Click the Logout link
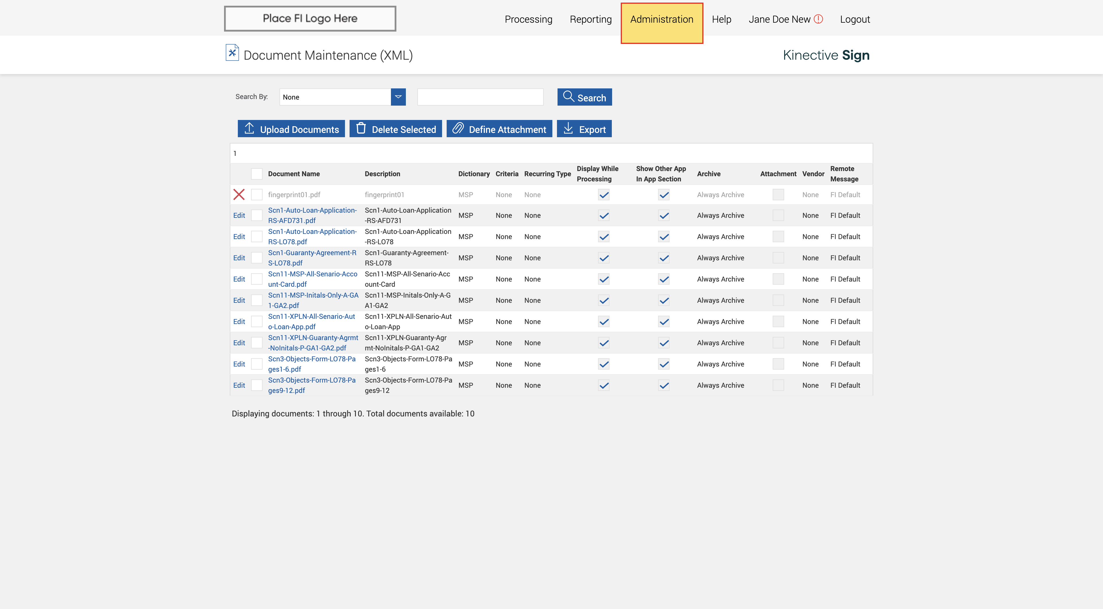Viewport: 1103px width, 609px height. [855, 19]
